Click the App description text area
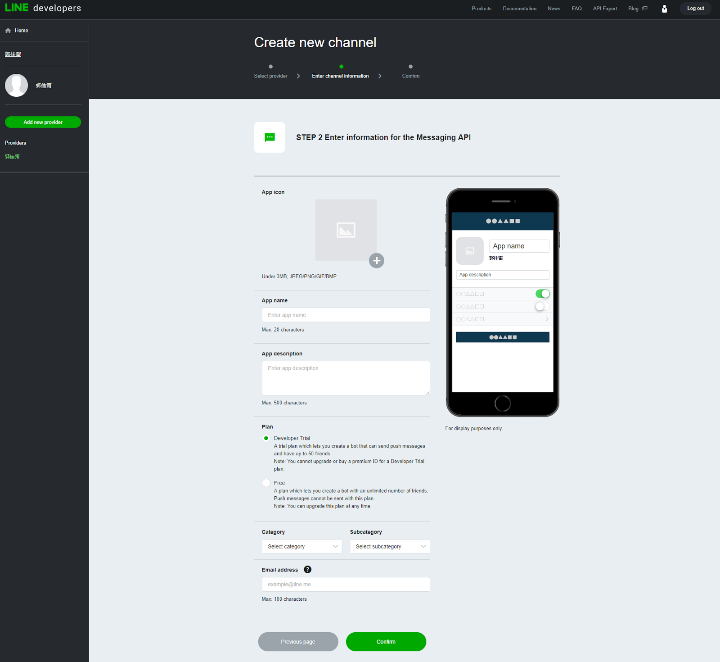Viewport: 720px width, 662px height. [x=346, y=378]
